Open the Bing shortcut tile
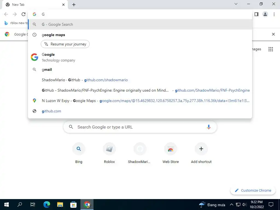Image resolution: width=280 pixels, height=210 pixels. pos(79,153)
